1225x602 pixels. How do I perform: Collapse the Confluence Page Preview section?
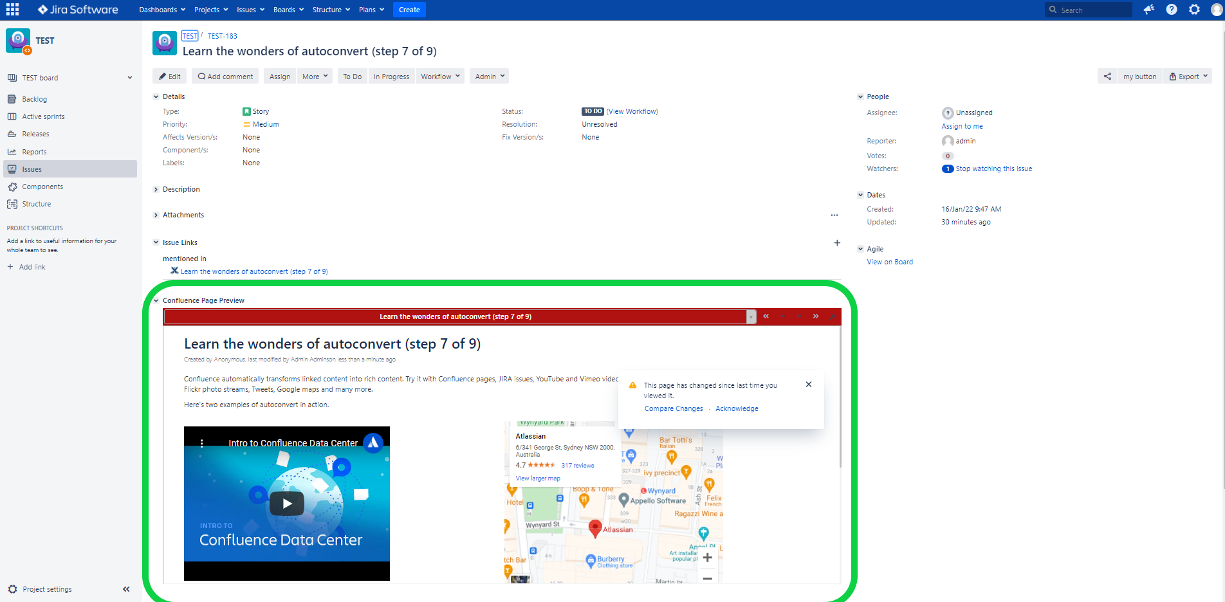pyautogui.click(x=156, y=300)
